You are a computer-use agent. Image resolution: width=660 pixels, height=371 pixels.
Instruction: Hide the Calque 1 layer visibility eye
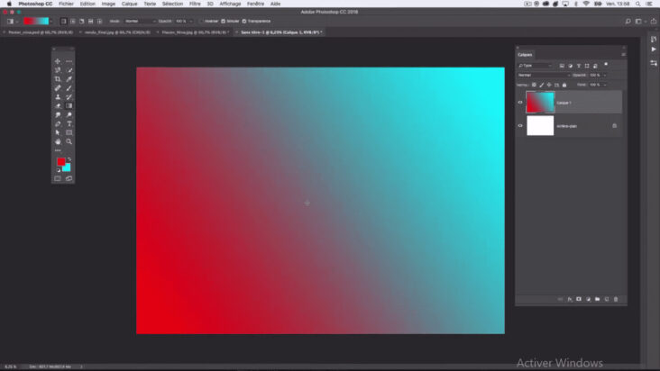[520, 103]
